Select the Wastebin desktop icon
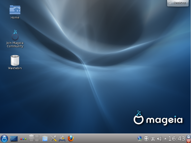 pyautogui.click(x=15, y=62)
